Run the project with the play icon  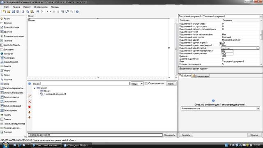48,12
